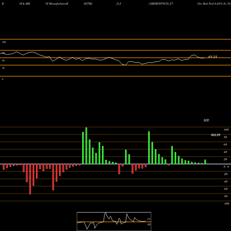Viewport: 231px width, 231px height.
Task: Click the 11 label in mini chart
Action: pos(149,219)
